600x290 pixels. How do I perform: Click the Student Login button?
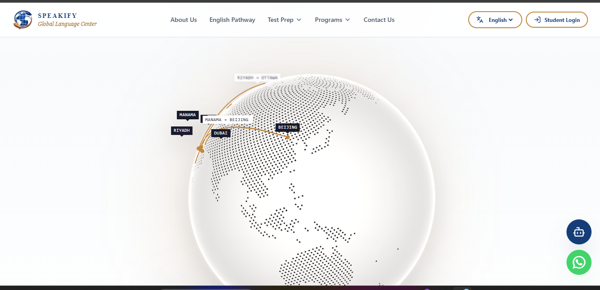pyautogui.click(x=557, y=20)
